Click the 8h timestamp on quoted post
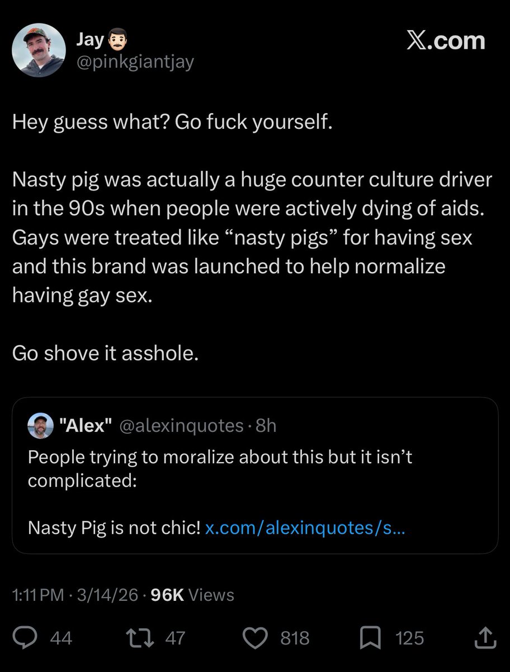510x672 pixels. 265,426
